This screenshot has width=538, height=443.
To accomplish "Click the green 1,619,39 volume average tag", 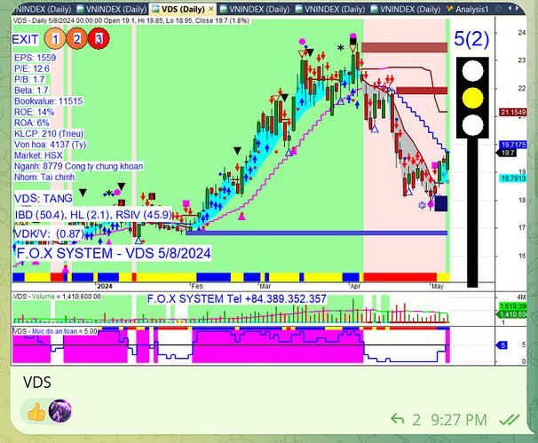I will tap(512, 306).
